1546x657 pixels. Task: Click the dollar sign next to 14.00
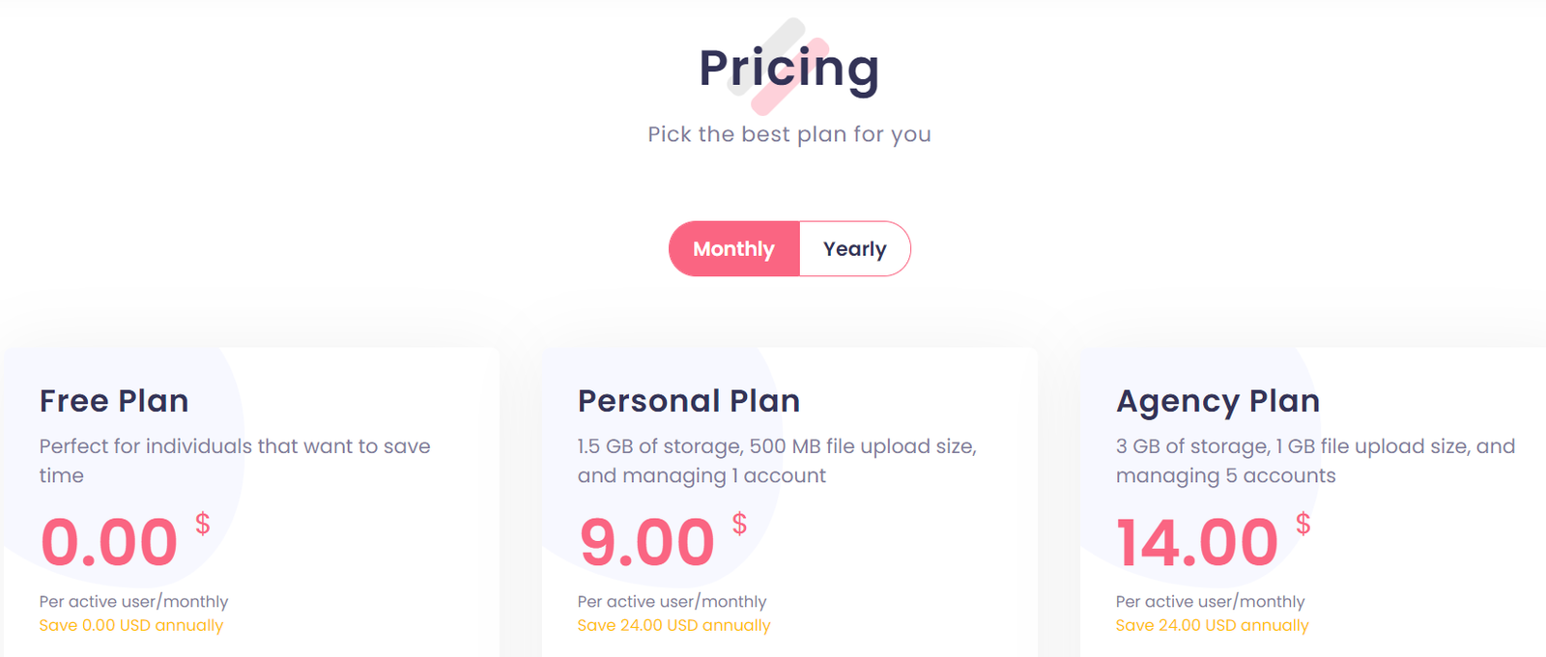click(1303, 525)
